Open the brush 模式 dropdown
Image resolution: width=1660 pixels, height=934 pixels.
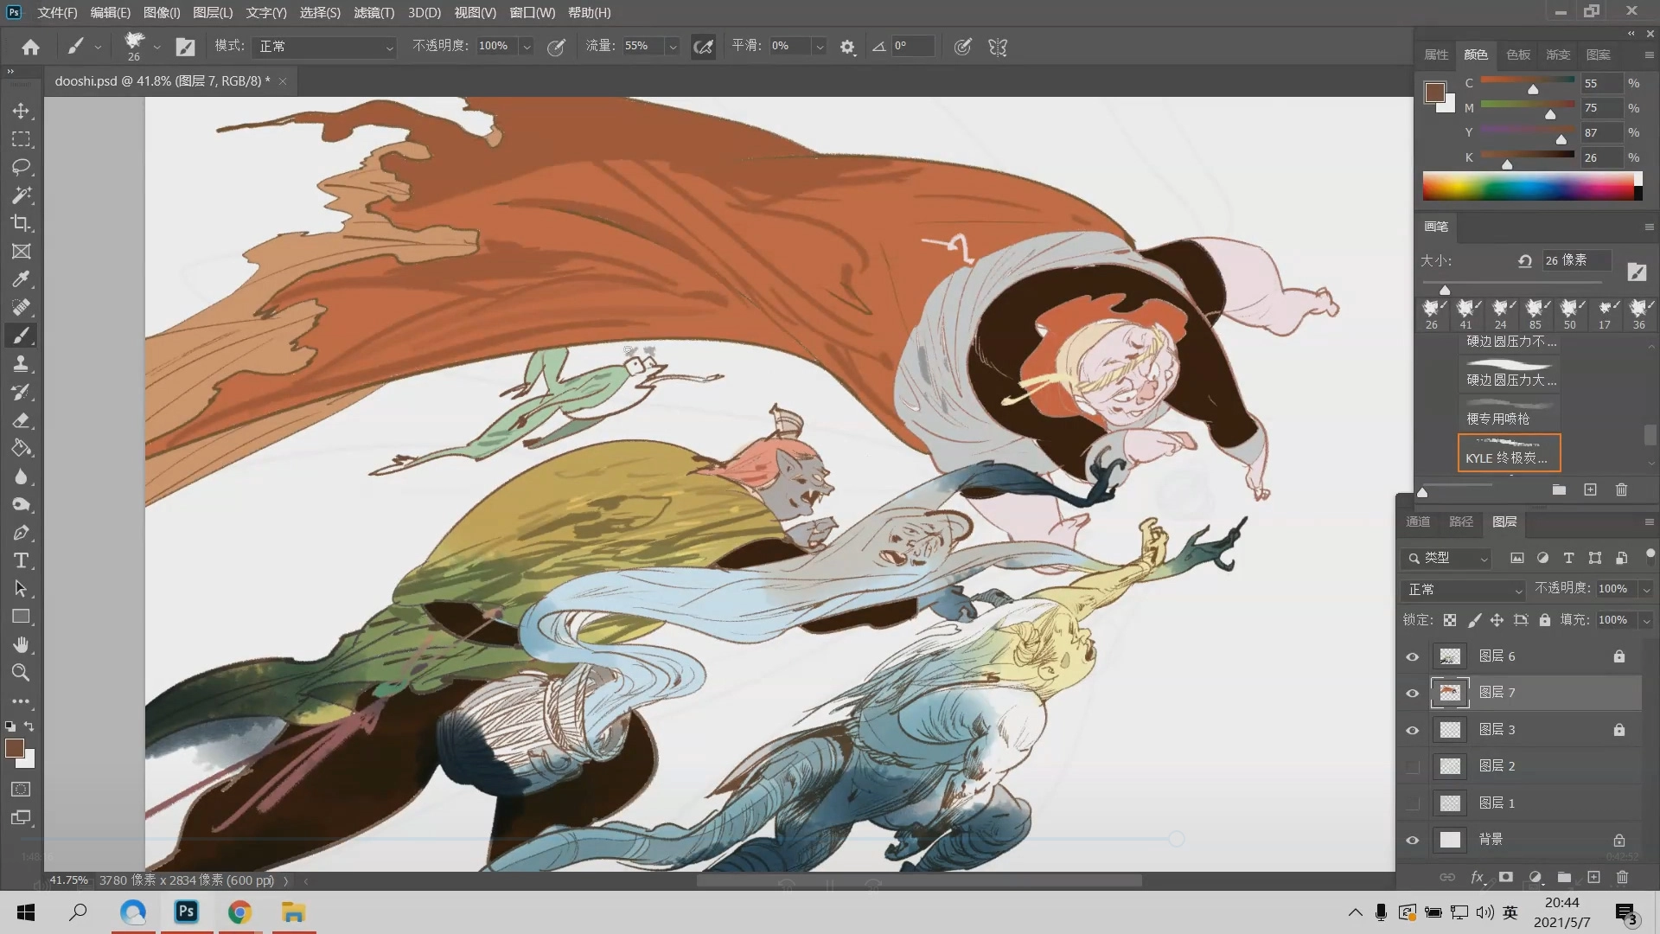(325, 47)
